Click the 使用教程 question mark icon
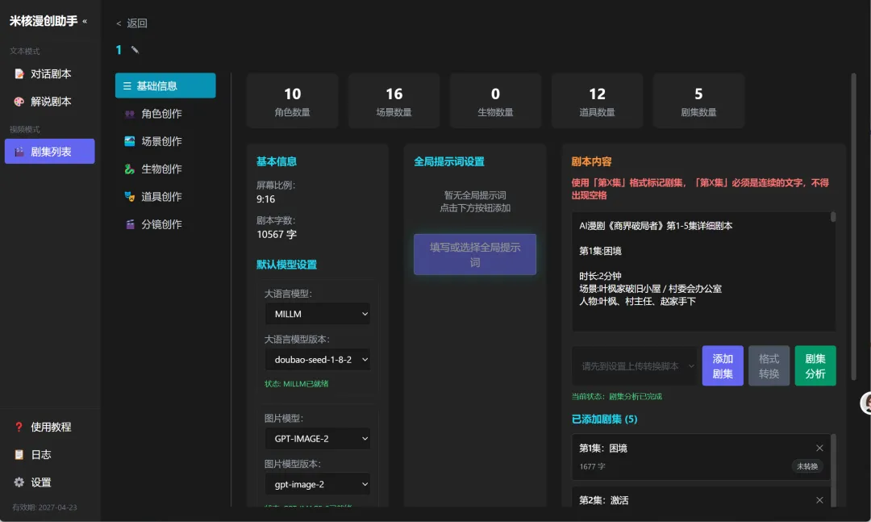 pos(19,427)
